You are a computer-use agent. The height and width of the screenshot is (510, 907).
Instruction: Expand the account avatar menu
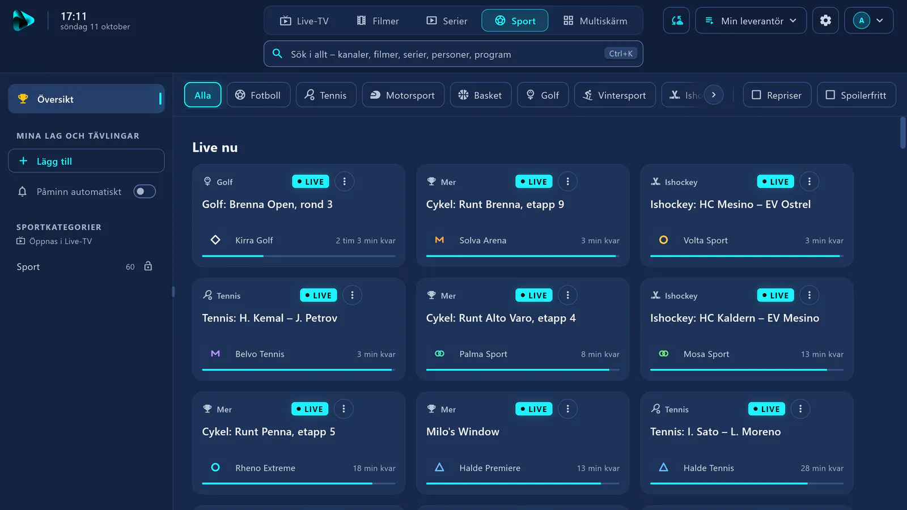[x=868, y=20]
